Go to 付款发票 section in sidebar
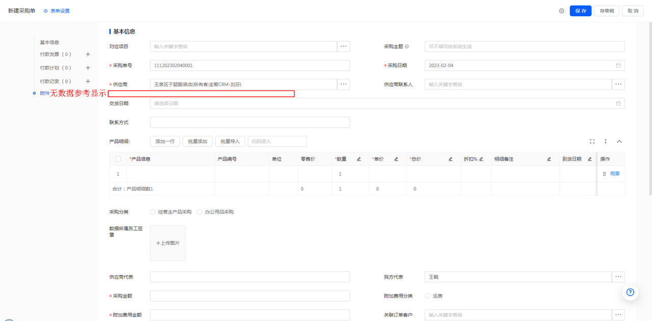The image size is (652, 321). pyautogui.click(x=56, y=54)
